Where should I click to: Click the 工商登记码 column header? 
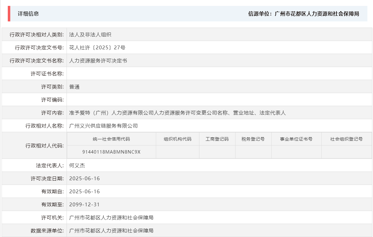coord(217,139)
